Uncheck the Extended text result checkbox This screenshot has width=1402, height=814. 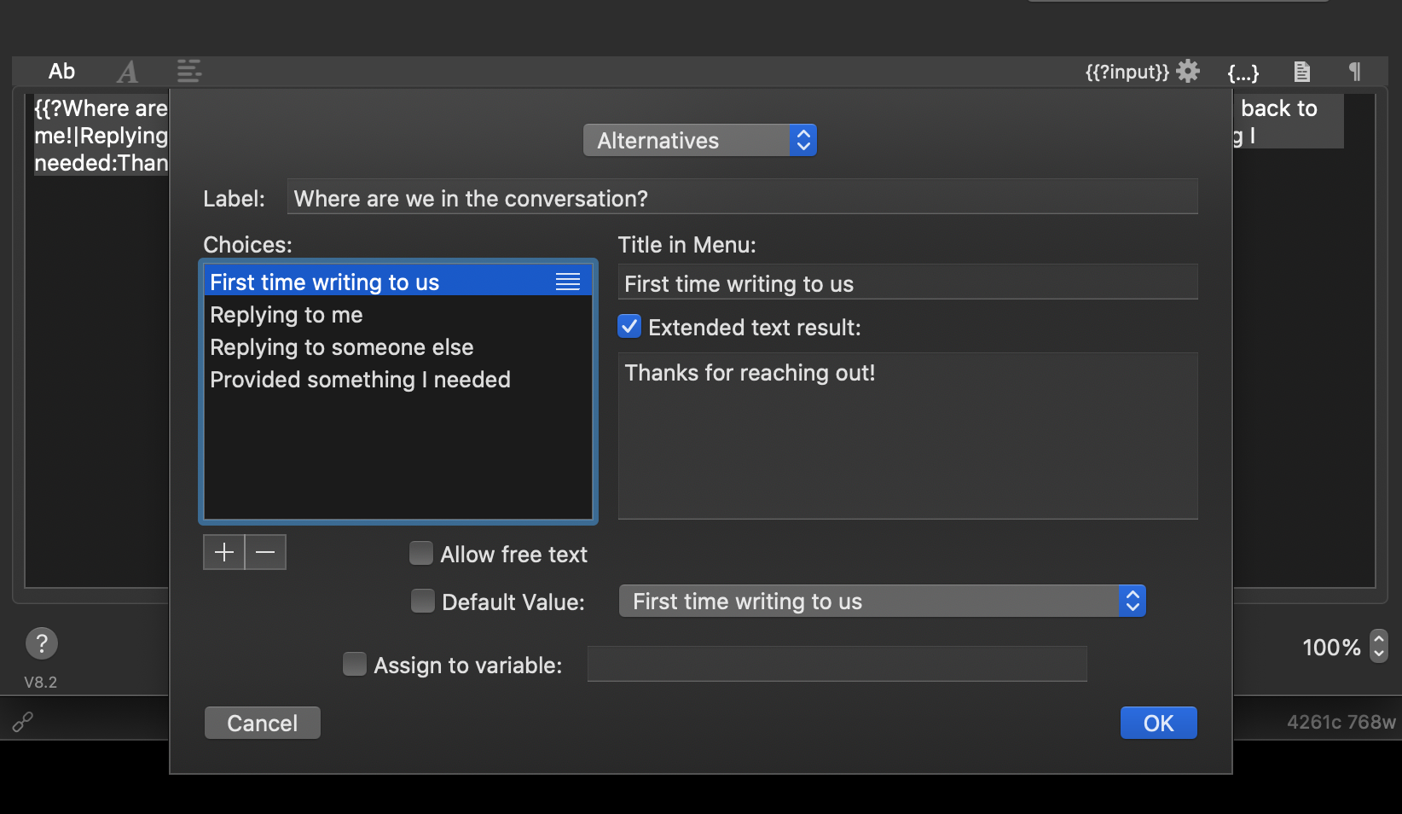[x=629, y=327]
